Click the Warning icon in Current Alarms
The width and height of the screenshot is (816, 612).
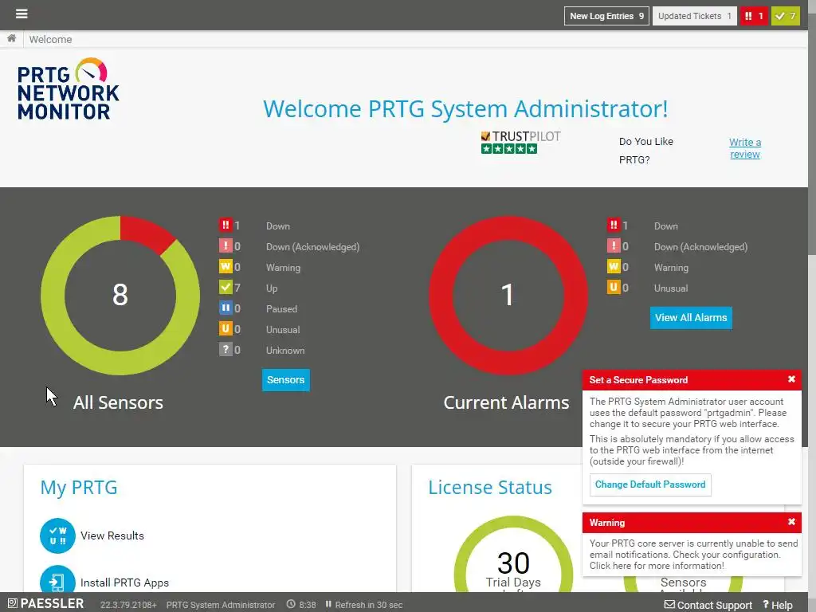point(614,266)
